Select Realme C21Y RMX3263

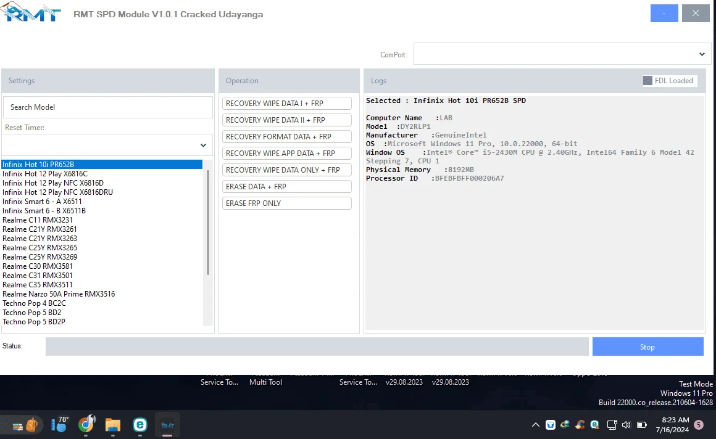coord(102,238)
